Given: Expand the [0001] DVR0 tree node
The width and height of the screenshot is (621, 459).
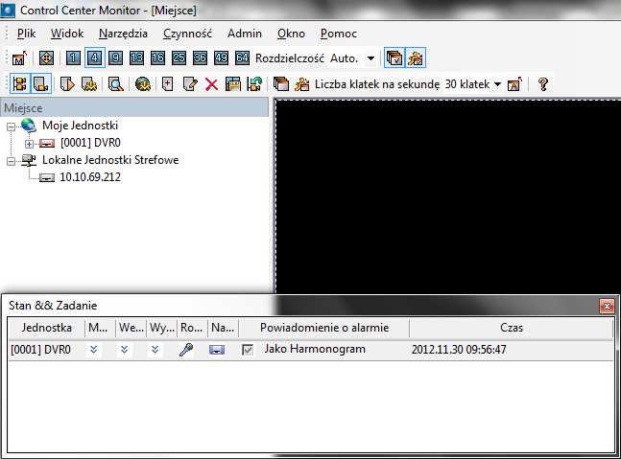Looking at the screenshot, I should (x=29, y=144).
